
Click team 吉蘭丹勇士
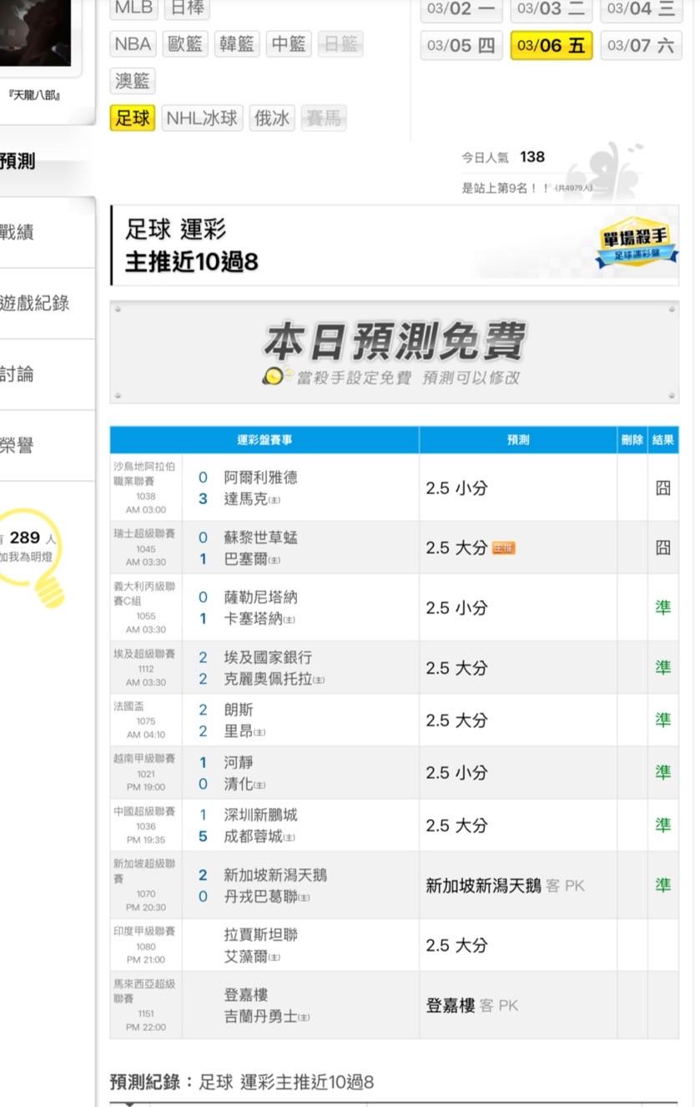point(260,1016)
